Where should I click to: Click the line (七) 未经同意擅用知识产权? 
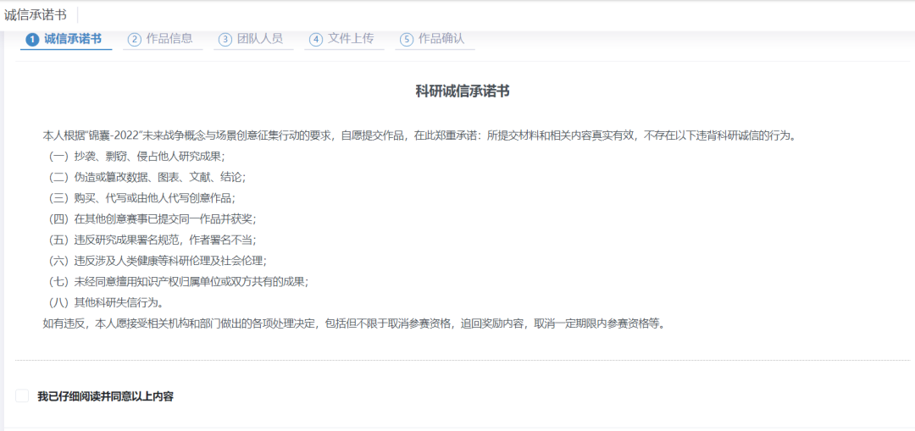pyautogui.click(x=177, y=282)
